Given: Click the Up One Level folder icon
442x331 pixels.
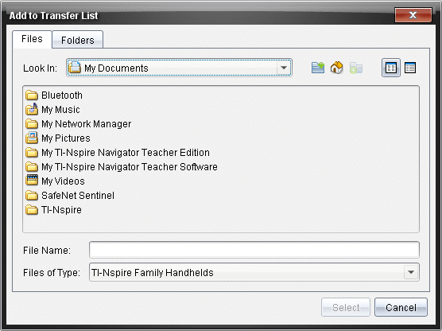Looking at the screenshot, I should (318, 68).
